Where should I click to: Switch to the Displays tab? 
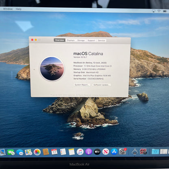click(71, 40)
